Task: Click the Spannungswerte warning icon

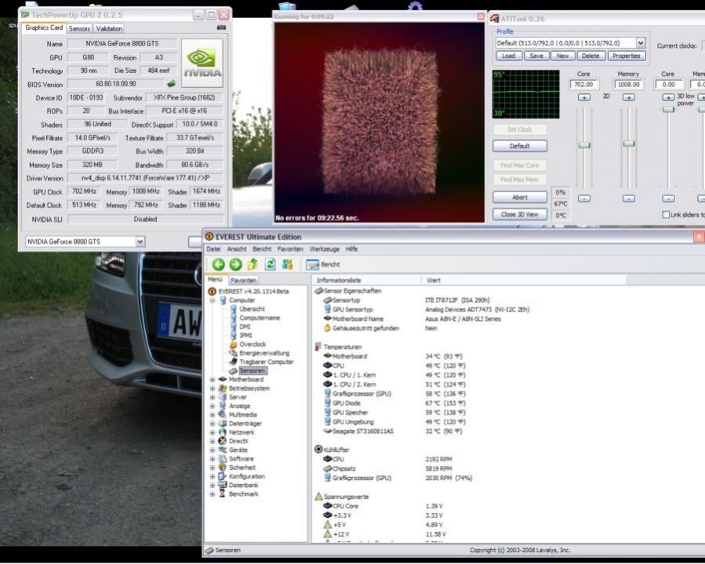Action: 318,497
